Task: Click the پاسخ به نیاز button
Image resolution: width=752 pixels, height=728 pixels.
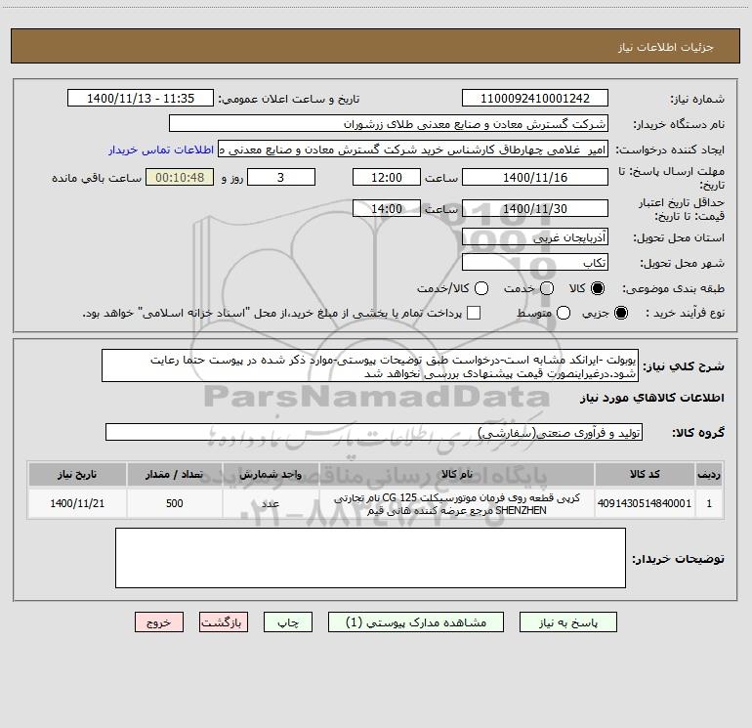Action: coord(567,622)
